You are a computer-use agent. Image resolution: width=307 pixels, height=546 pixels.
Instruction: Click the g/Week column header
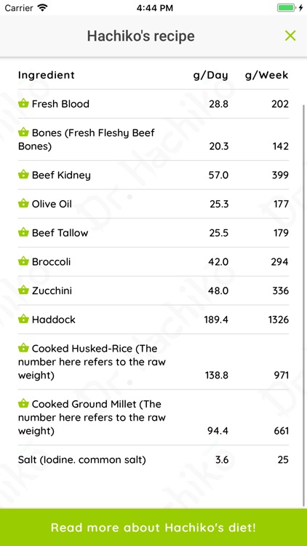pos(266,75)
